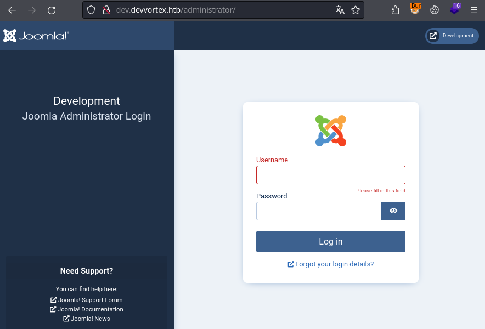
Task: Click the address bar URL text
Action: click(x=176, y=10)
